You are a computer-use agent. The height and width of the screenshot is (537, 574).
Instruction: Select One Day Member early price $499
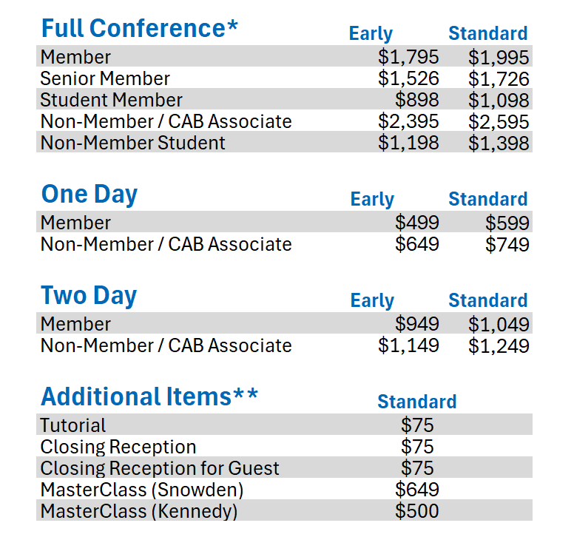(417, 223)
